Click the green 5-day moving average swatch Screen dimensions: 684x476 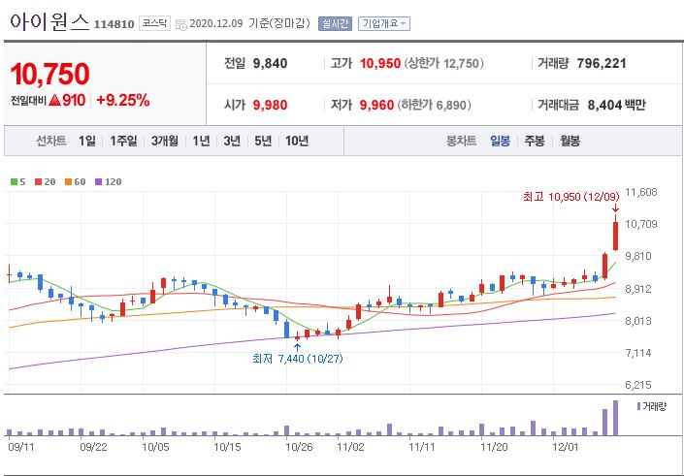[14, 181]
